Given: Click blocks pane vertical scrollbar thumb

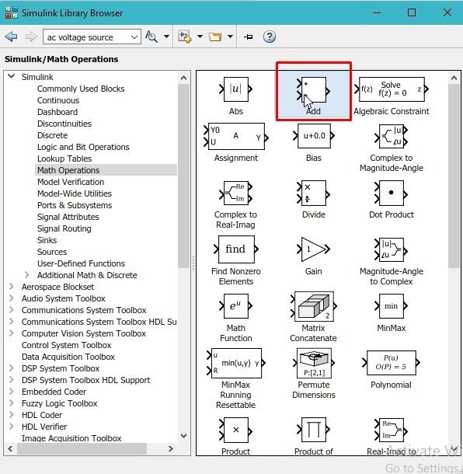Looking at the screenshot, I should tap(454, 176).
